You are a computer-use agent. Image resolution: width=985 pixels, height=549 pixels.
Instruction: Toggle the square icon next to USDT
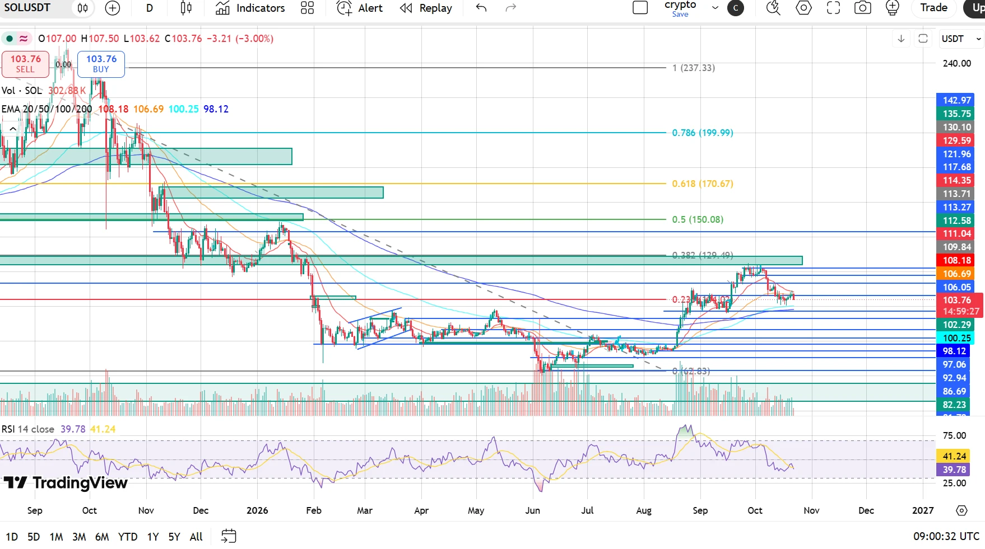(x=923, y=39)
